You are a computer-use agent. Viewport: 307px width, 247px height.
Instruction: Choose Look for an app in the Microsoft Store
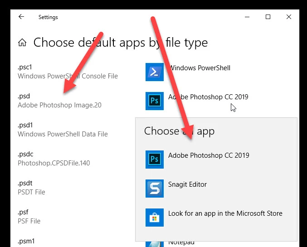(x=225, y=213)
